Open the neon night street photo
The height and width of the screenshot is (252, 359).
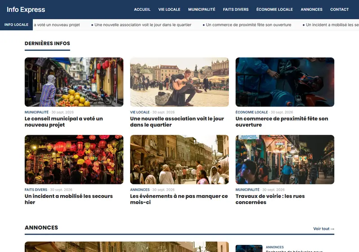point(285,159)
